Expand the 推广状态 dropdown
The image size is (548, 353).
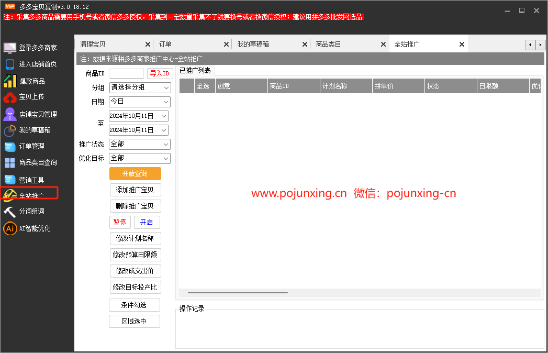pos(140,144)
